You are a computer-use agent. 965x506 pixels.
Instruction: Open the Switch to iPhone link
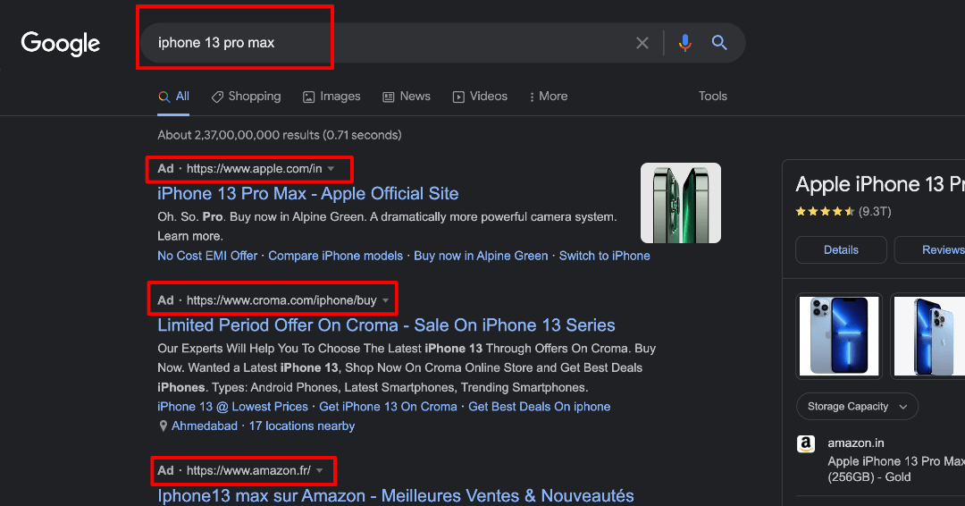pyautogui.click(x=604, y=256)
